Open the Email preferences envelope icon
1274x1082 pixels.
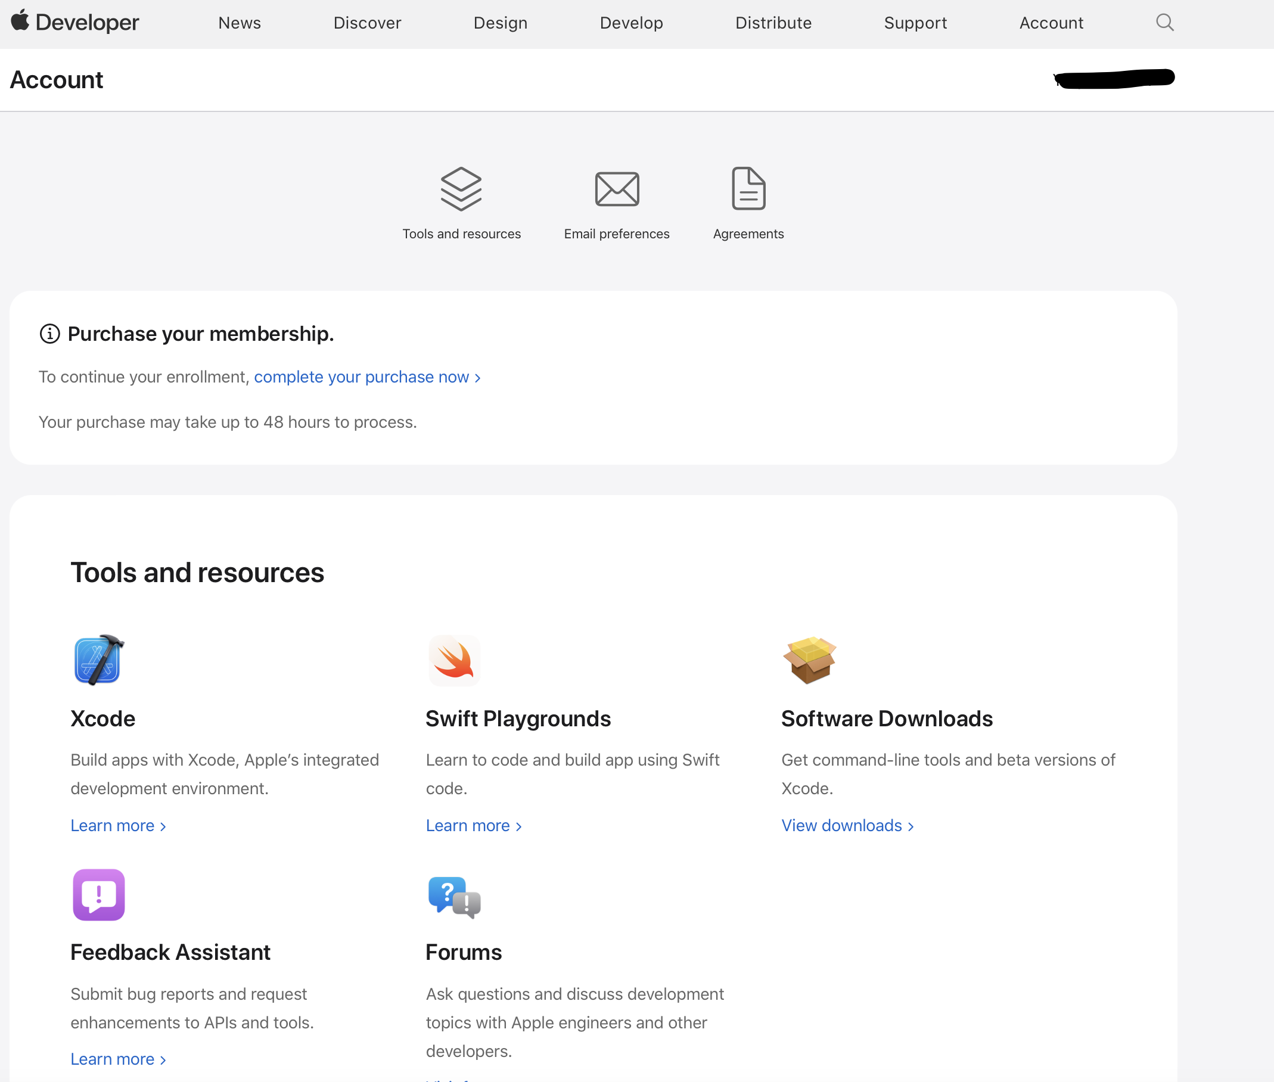coord(617,189)
